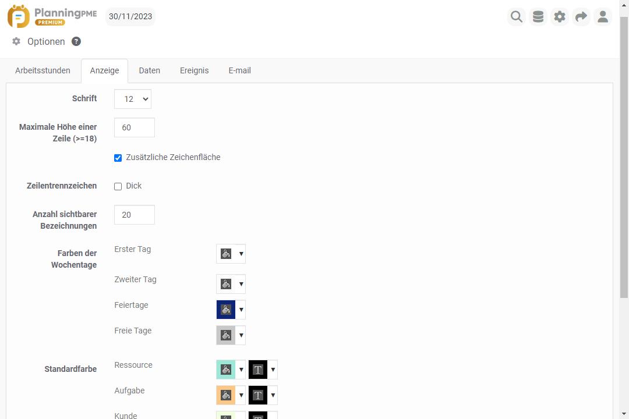Open Aufgabe text color dropdown arrow
629x419 pixels.
(x=273, y=395)
